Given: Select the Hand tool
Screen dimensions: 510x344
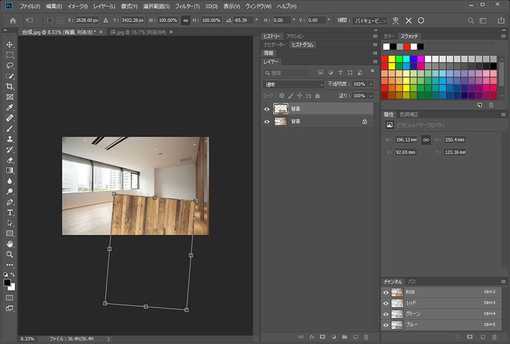Looking at the screenshot, I should 10,244.
